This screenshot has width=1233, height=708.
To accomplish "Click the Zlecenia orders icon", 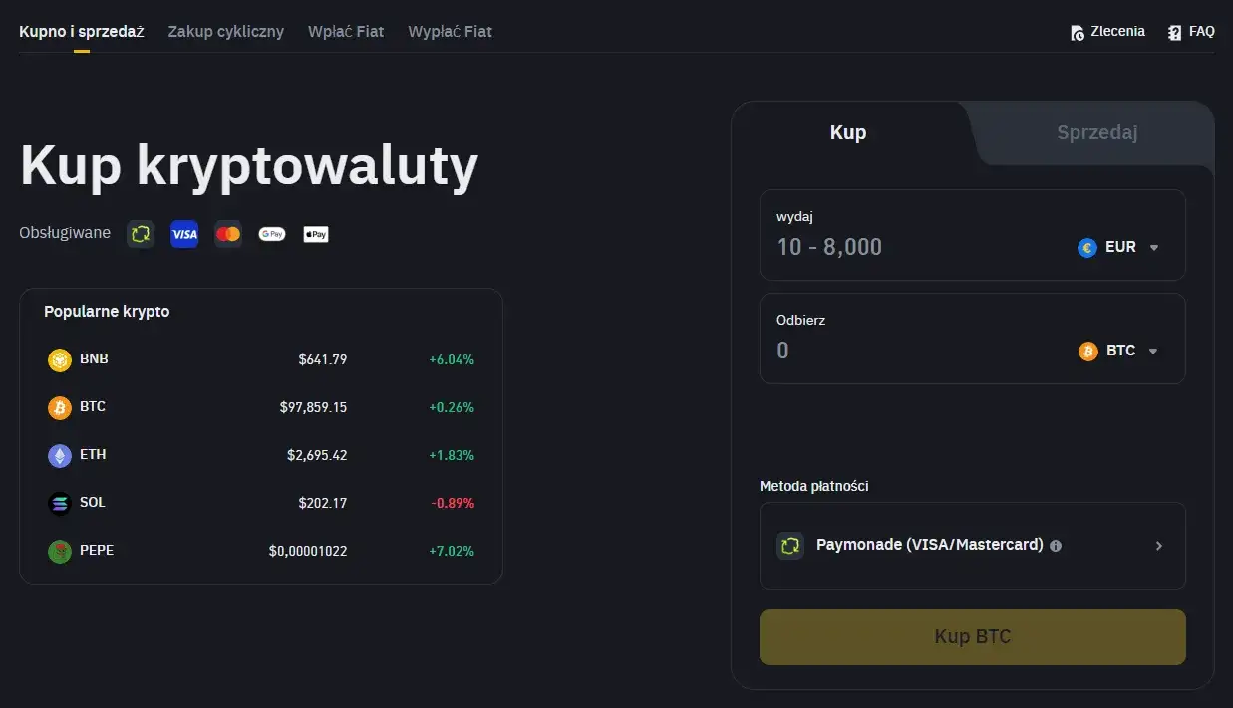I will pyautogui.click(x=1077, y=31).
